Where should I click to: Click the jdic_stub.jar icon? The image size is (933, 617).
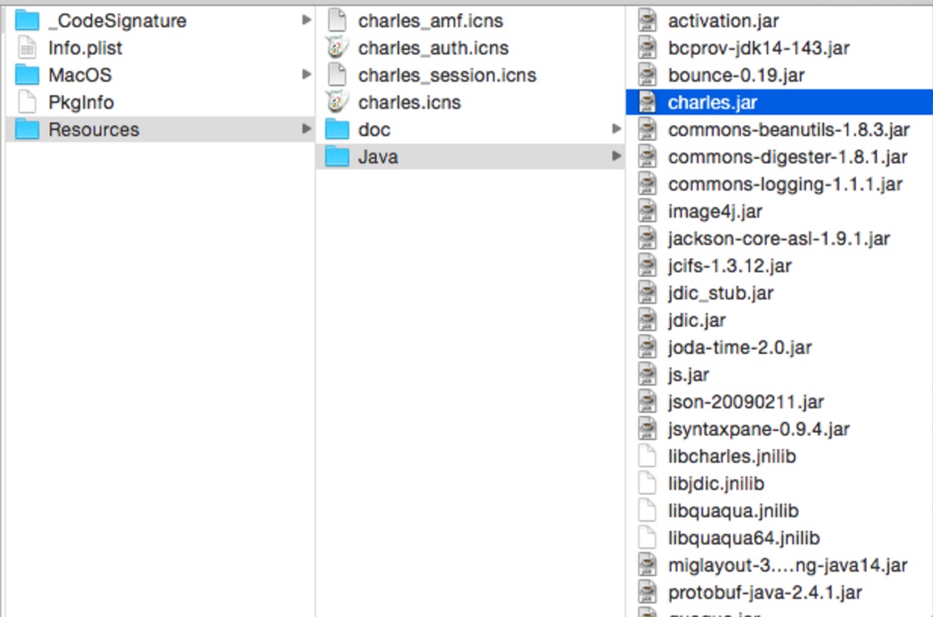647,293
